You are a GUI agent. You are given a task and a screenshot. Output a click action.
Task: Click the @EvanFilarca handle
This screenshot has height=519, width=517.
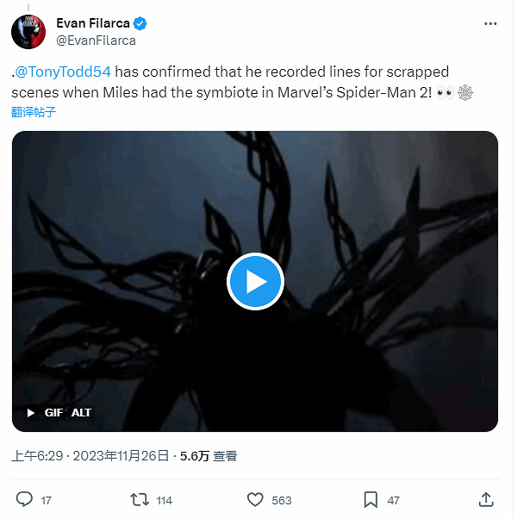(x=96, y=40)
